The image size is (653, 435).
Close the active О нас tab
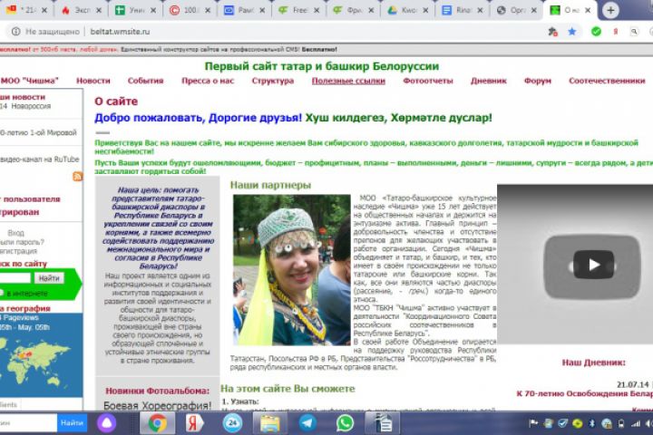(x=588, y=10)
